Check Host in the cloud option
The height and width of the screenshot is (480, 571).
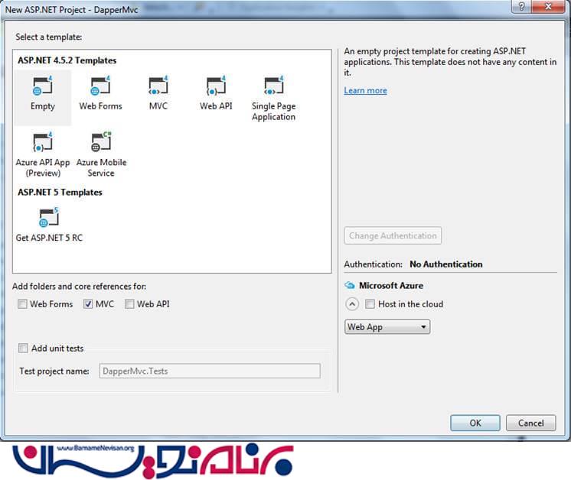370,304
